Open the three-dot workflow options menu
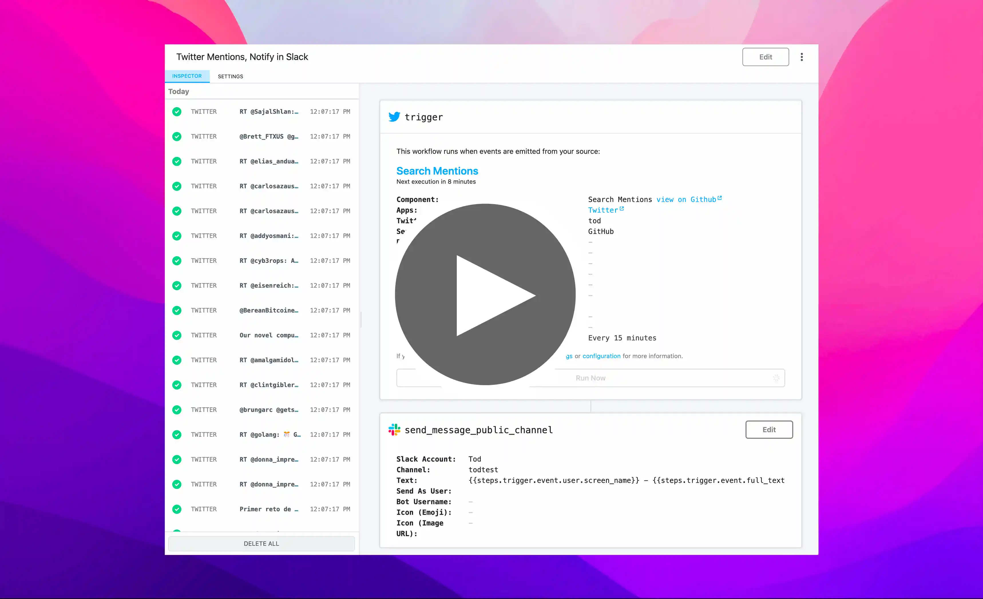The width and height of the screenshot is (983, 599). click(802, 57)
